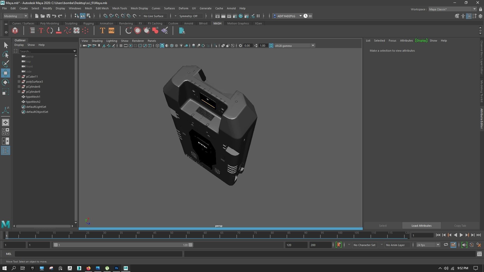Viewport: 484px width, 272px height.
Task: Click the single perspective view layout icon
Action: coord(6,122)
